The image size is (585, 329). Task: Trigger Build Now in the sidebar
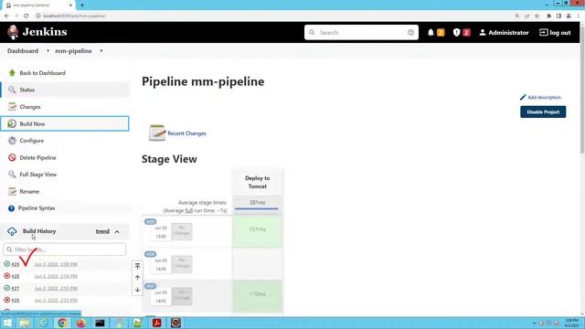coord(65,123)
